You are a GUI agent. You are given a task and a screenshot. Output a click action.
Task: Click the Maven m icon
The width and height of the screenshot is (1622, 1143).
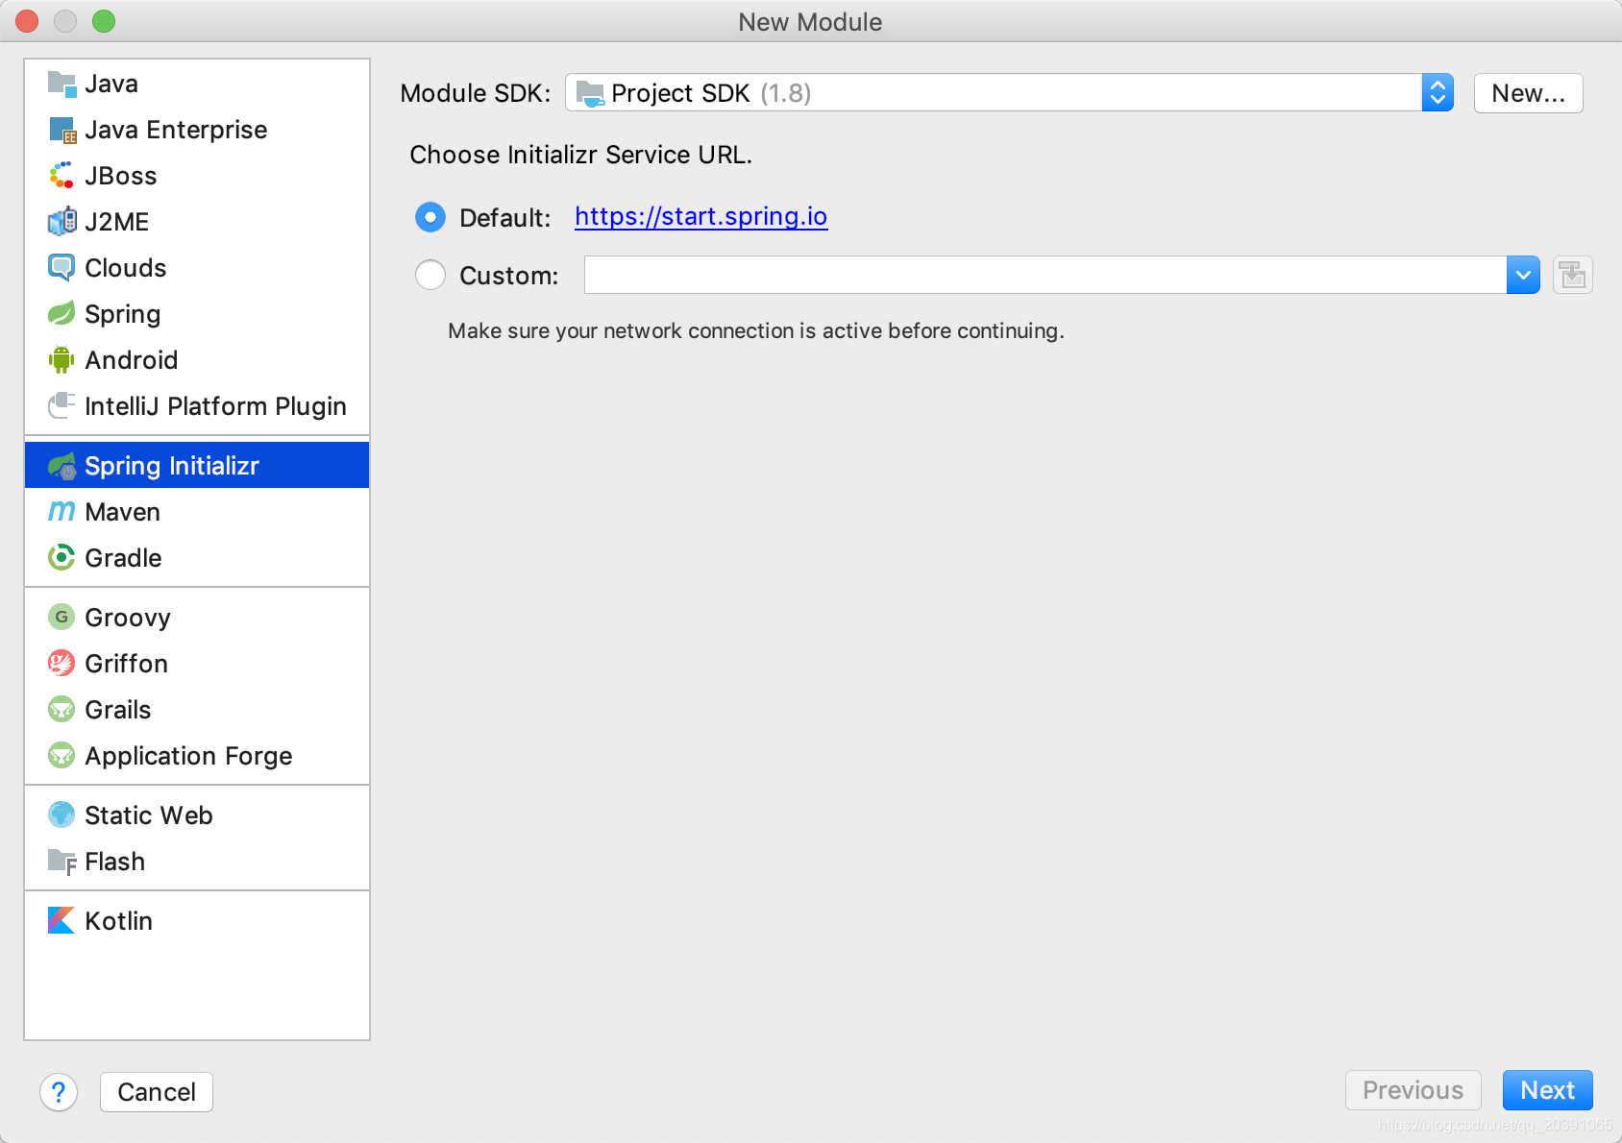[x=61, y=512]
